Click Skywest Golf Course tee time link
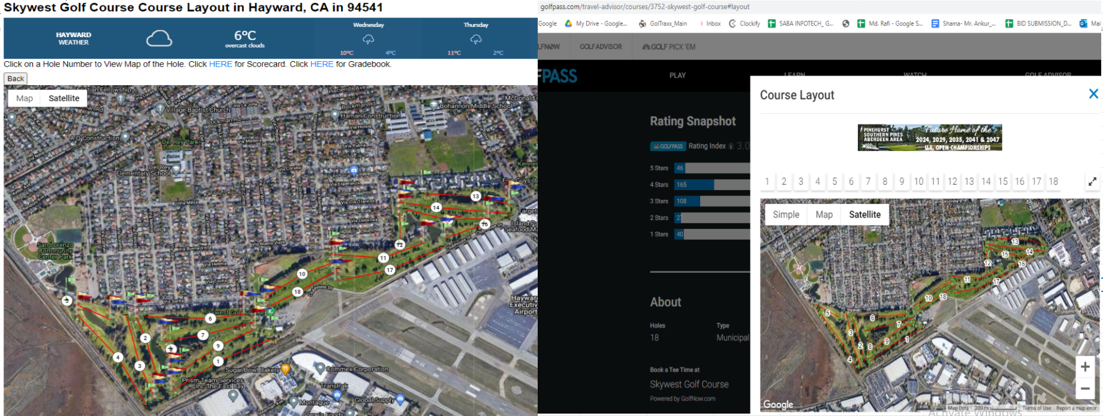1103x416 pixels. (x=689, y=384)
